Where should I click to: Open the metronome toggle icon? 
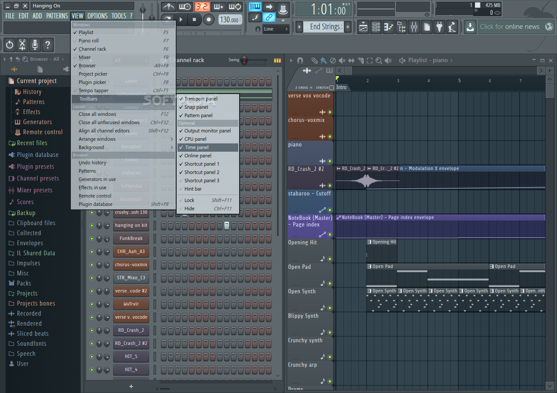point(169,7)
